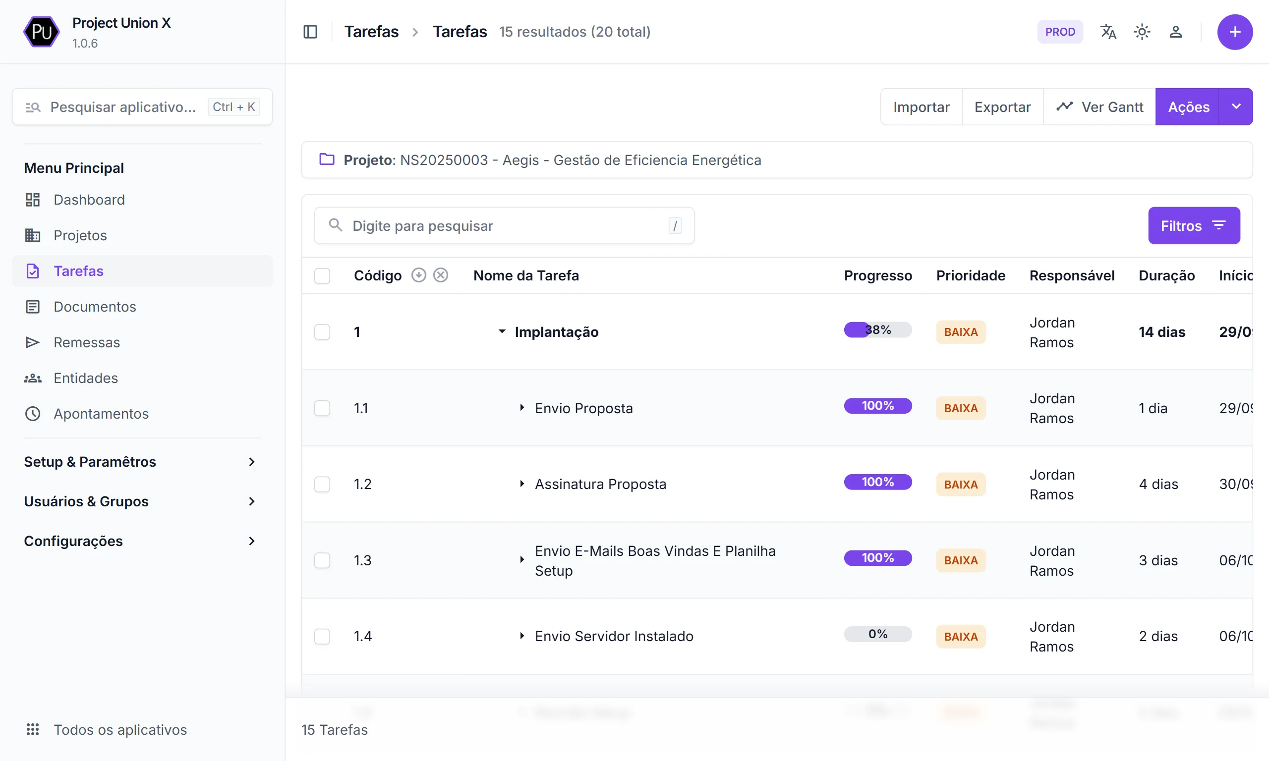Click the purple plus add button

1235,32
